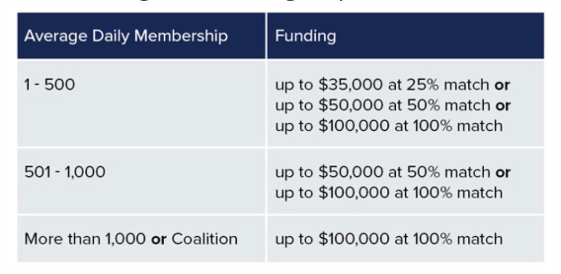Click the $35,000 at 25% match text
The width and height of the screenshot is (561, 274).
coord(403,85)
